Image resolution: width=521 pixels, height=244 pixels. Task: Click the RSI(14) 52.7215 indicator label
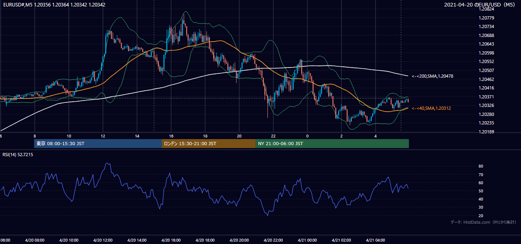point(18,155)
